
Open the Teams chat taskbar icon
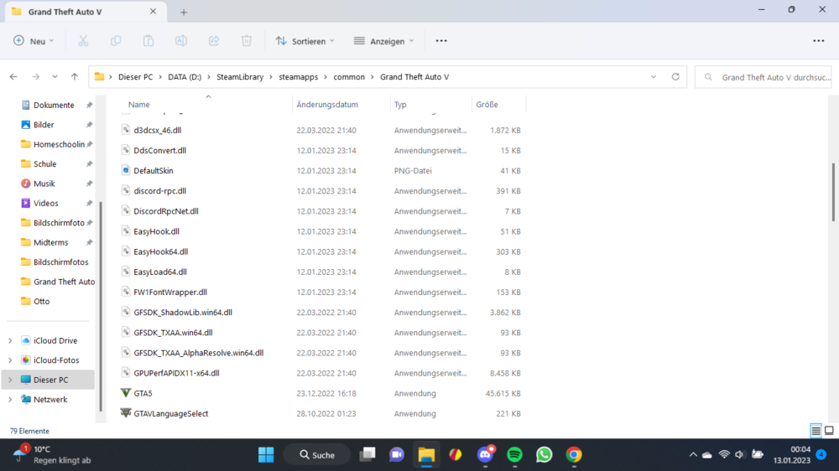pos(397,454)
